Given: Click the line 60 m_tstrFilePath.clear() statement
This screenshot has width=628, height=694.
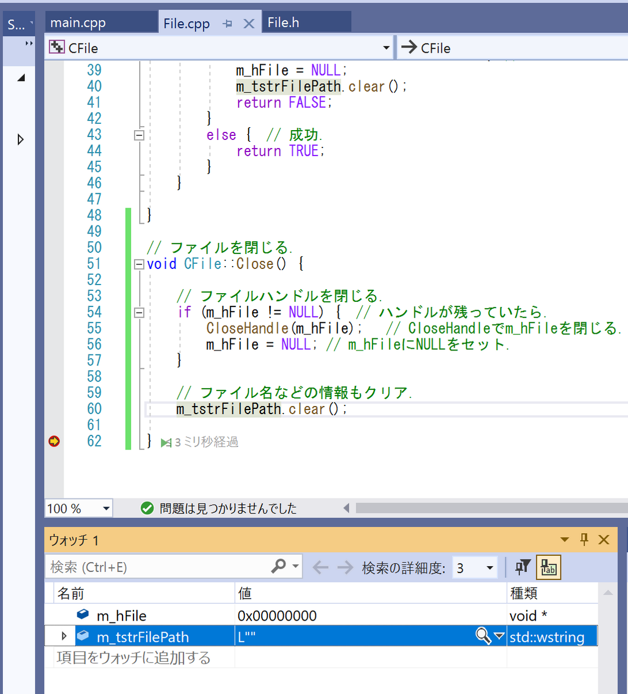Looking at the screenshot, I should 262,409.
